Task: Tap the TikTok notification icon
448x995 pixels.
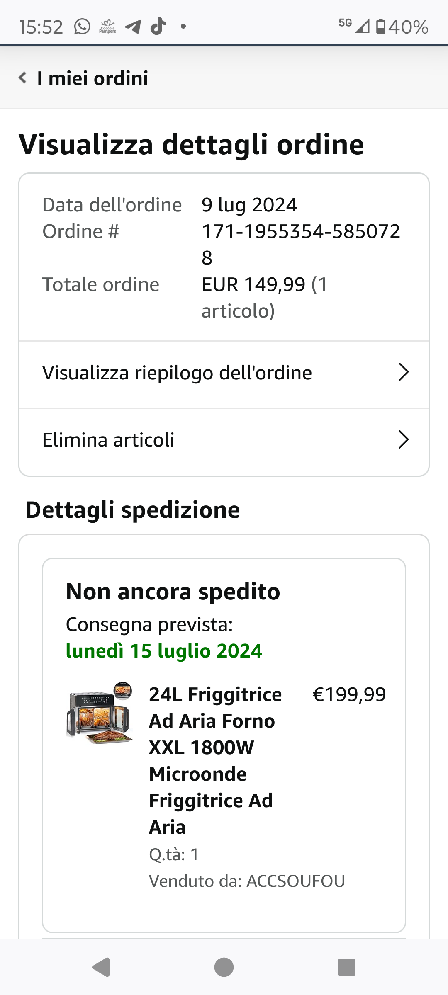Action: (158, 27)
